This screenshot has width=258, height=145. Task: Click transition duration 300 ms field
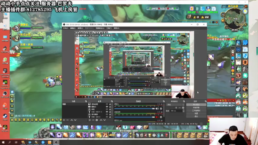click(176, 111)
